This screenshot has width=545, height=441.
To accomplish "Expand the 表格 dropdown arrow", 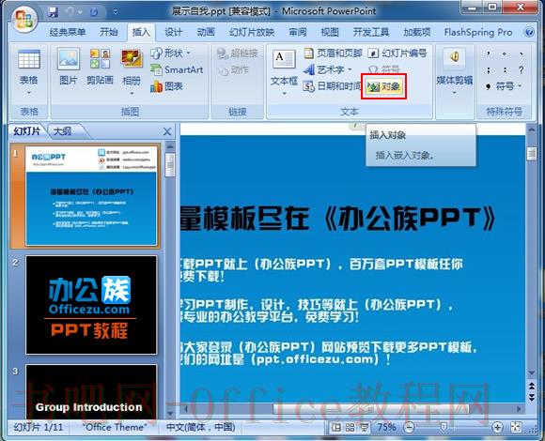I will point(29,93).
